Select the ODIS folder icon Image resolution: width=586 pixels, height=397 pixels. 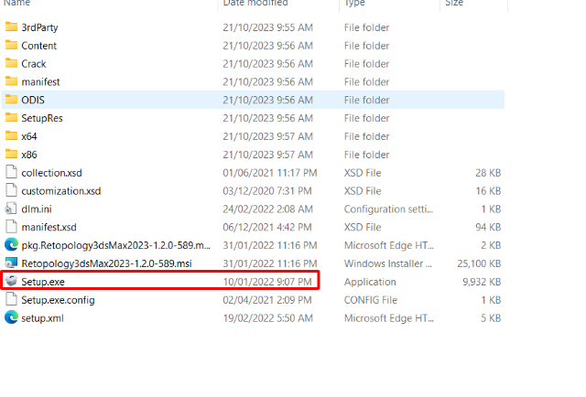(x=12, y=100)
